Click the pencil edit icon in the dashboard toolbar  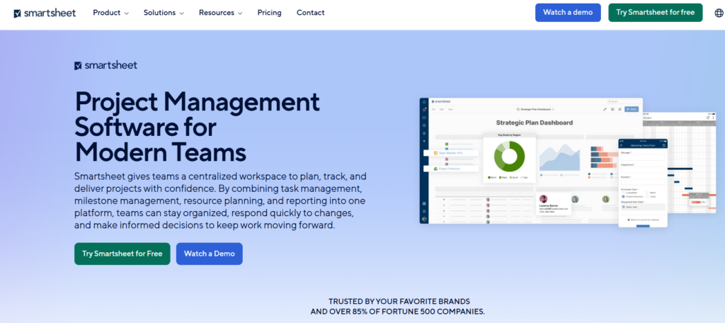[605, 109]
